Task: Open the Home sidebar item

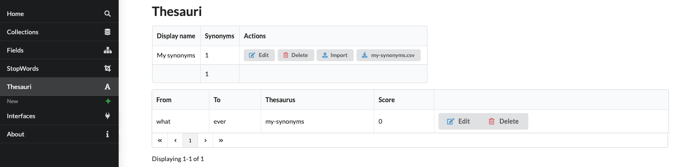Action: [59, 14]
